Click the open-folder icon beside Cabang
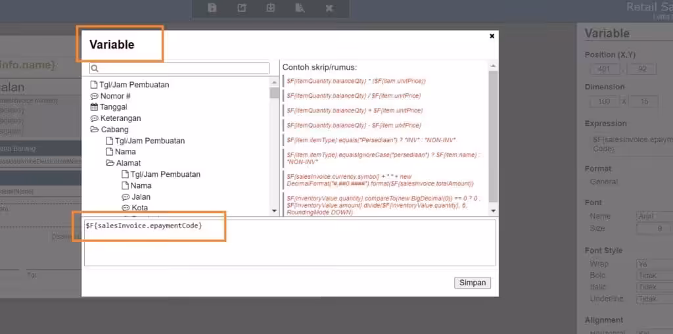This screenshot has height=334, width=673. coord(95,130)
